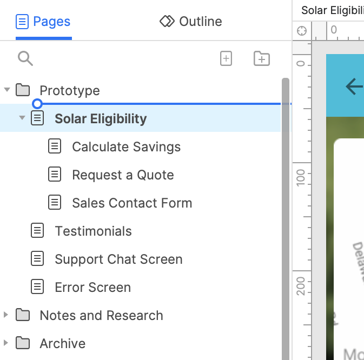Select the Sales Contact Form page
The image size is (364, 360).
[x=132, y=203]
